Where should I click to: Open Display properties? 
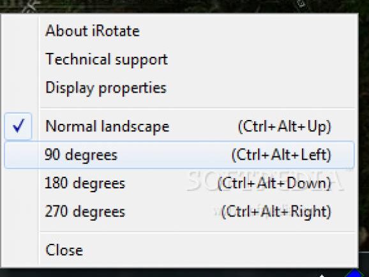tap(106, 88)
